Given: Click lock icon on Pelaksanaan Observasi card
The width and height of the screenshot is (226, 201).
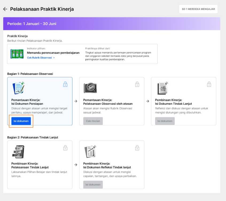Looking at the screenshot, I should 137,84.
